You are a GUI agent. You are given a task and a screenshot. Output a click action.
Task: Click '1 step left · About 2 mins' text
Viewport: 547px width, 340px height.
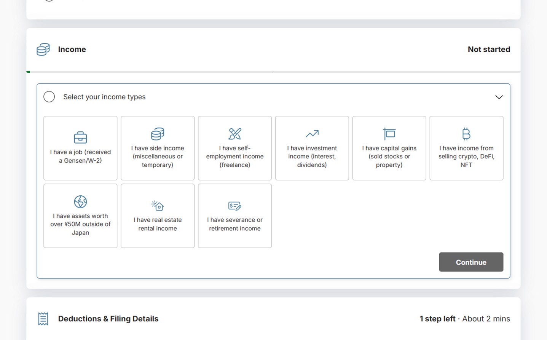(x=465, y=319)
